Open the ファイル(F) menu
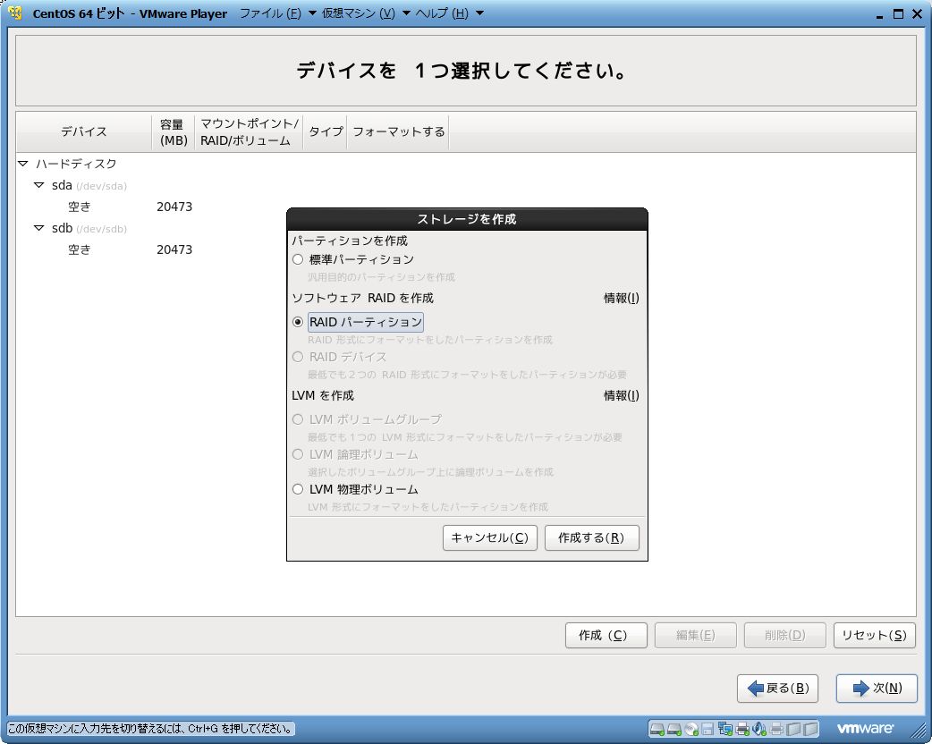The image size is (932, 744). pyautogui.click(x=270, y=13)
